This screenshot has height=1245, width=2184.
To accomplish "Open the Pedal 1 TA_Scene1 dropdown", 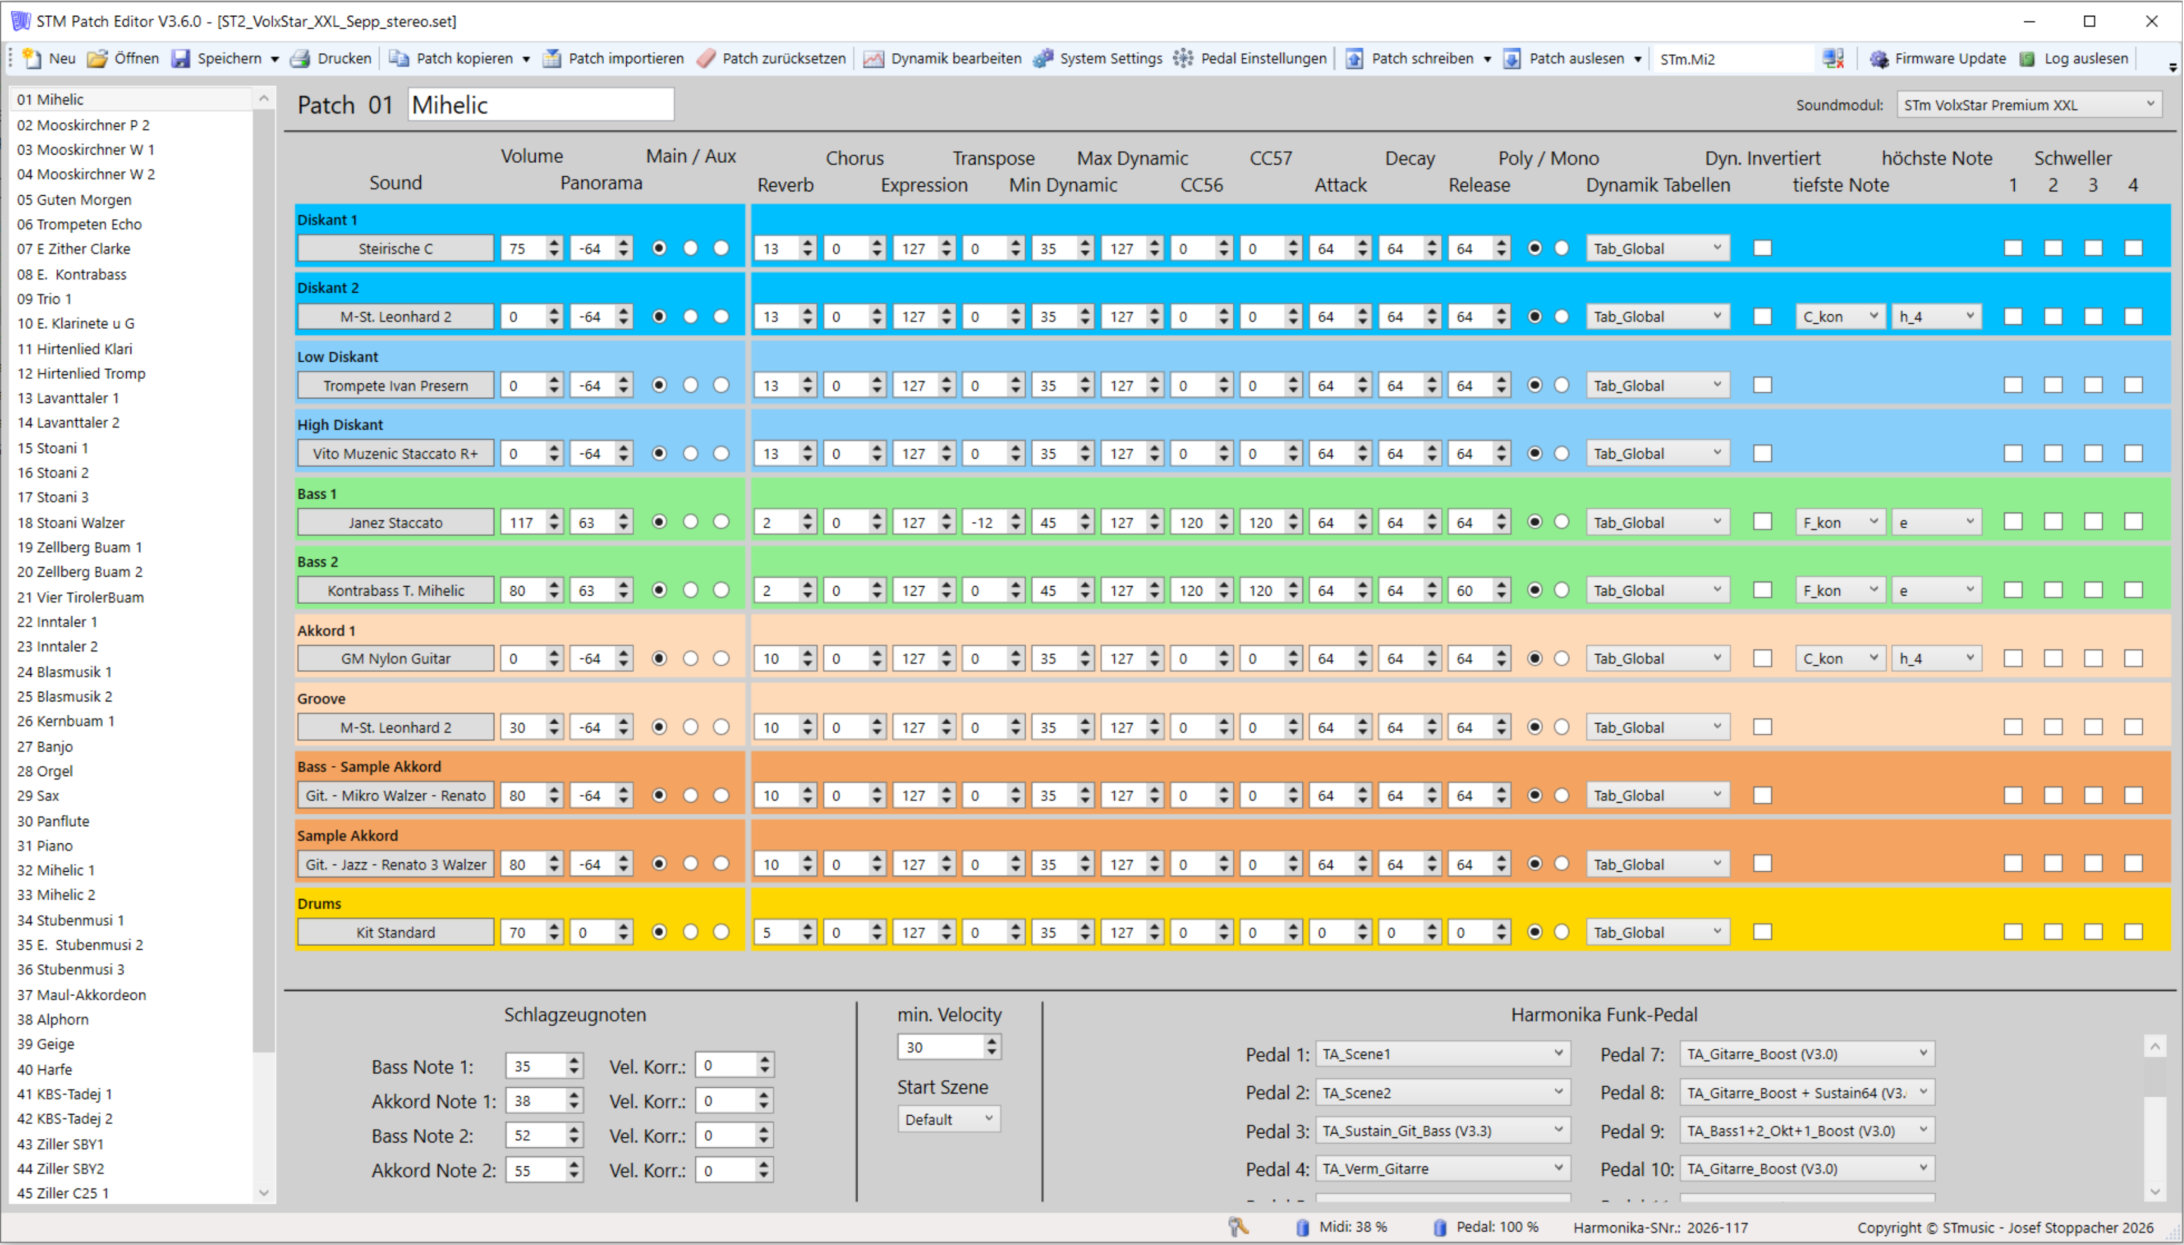I will 1442,1054.
